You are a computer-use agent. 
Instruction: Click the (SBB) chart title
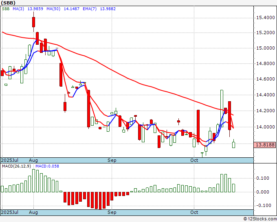(x=8, y=3)
